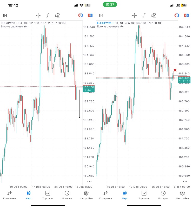Open objects shapes tool in right chart
192x208 pixels.
[x=154, y=15]
